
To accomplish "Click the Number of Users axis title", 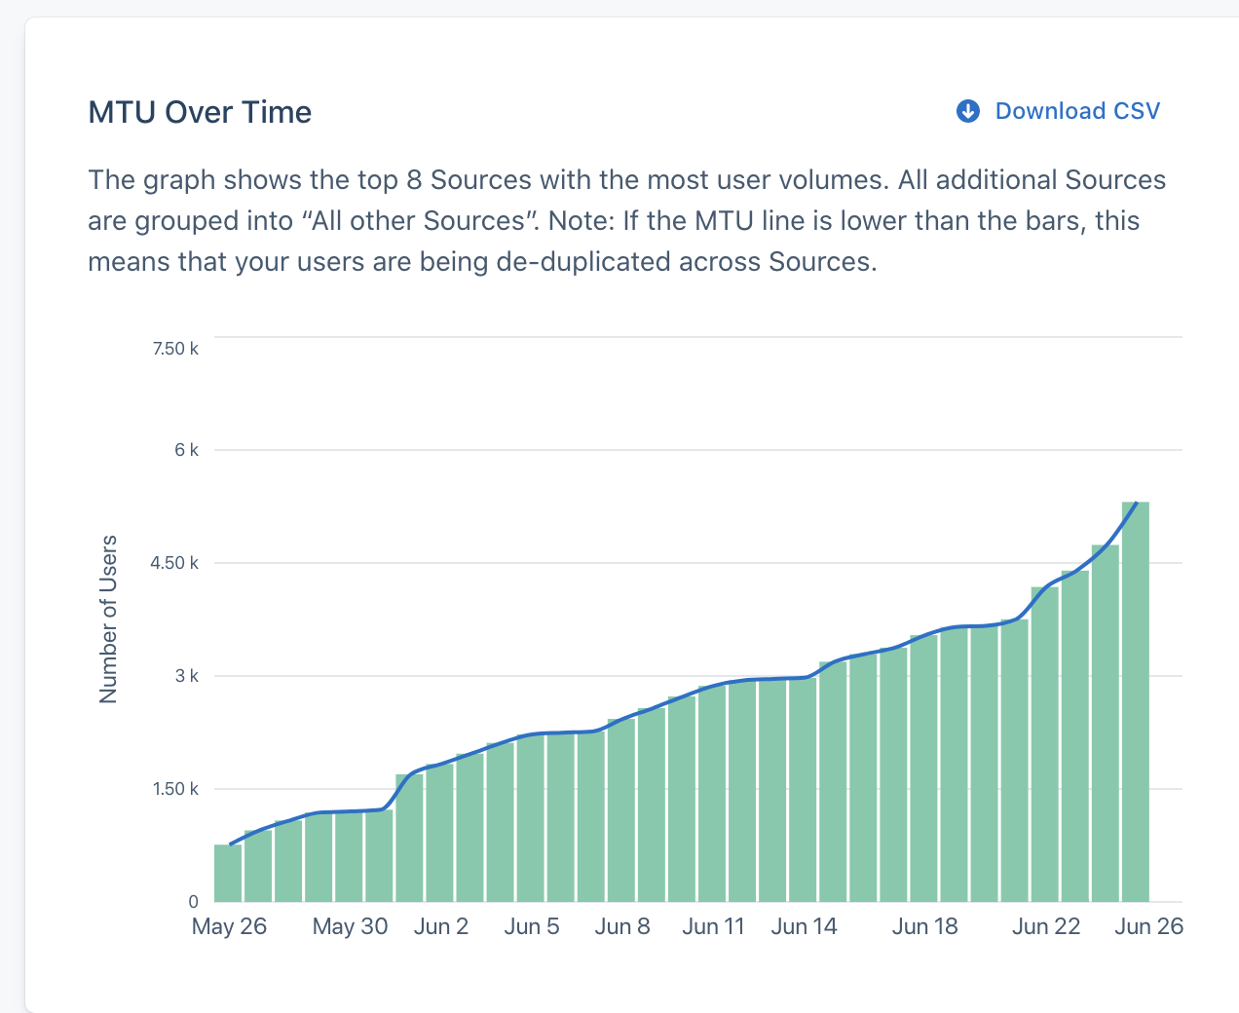I will tap(108, 619).
